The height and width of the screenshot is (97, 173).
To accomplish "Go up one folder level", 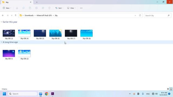I will pyautogui.click(x=16, y=15).
